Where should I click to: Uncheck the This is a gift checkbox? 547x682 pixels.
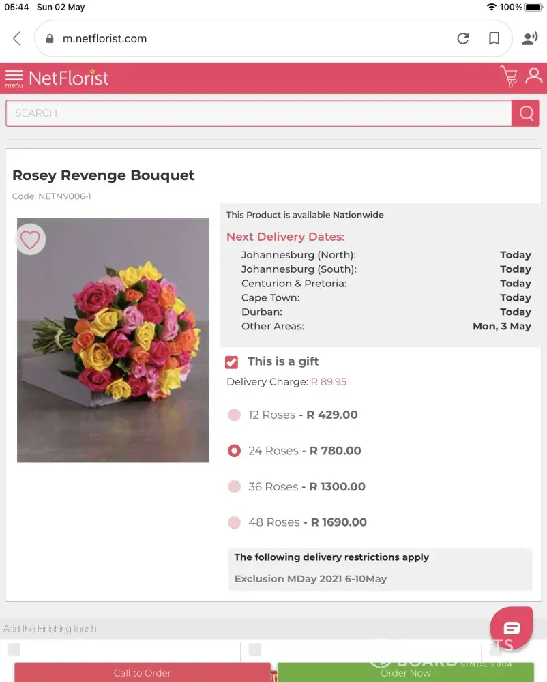coord(232,361)
